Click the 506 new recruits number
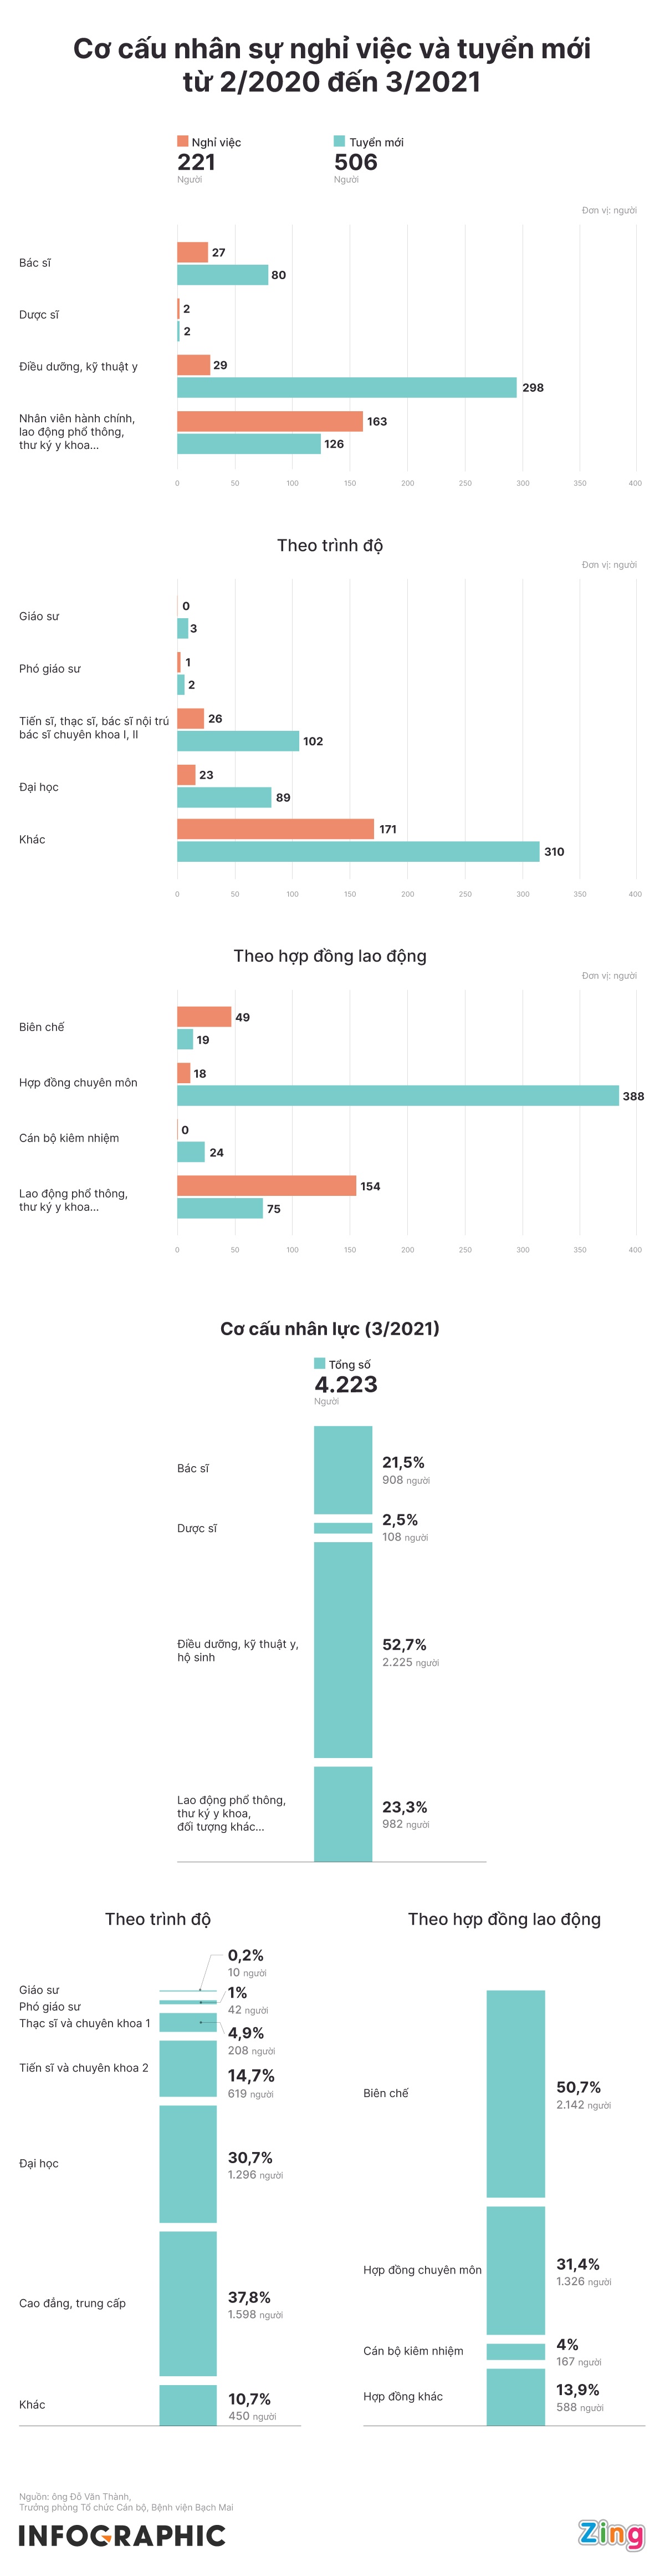Screen dimensions: 665x2576 pos(355,162)
